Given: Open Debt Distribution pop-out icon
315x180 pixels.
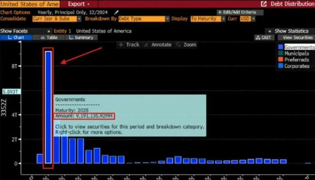Looking at the screenshot, I should 264,4.
